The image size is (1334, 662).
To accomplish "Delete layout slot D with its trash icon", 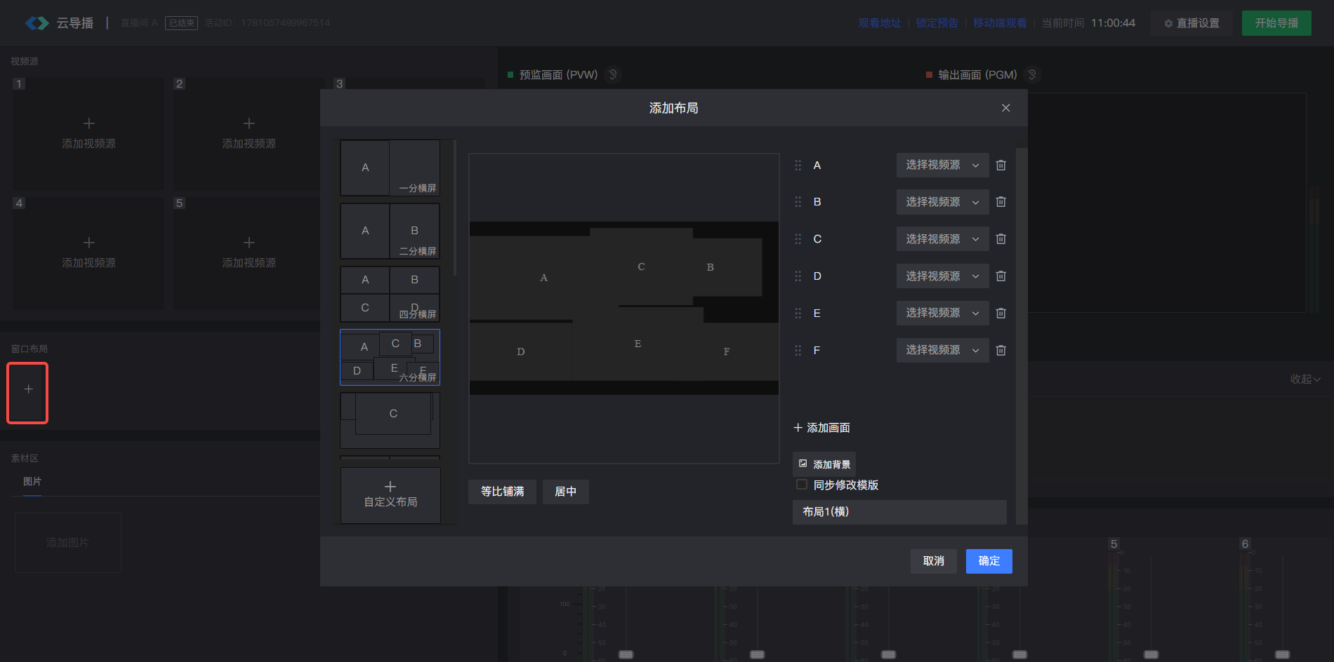I will (x=1001, y=276).
